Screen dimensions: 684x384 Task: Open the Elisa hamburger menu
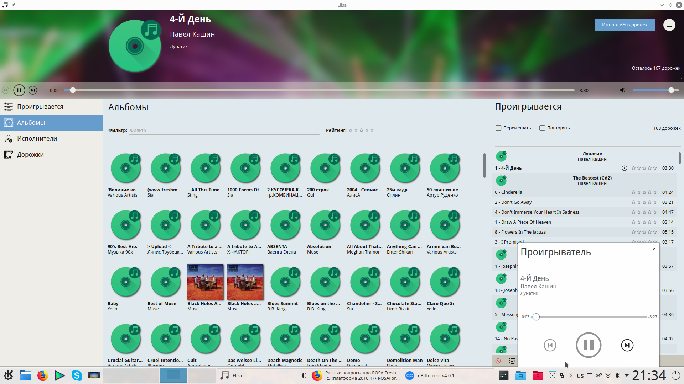tap(669, 25)
